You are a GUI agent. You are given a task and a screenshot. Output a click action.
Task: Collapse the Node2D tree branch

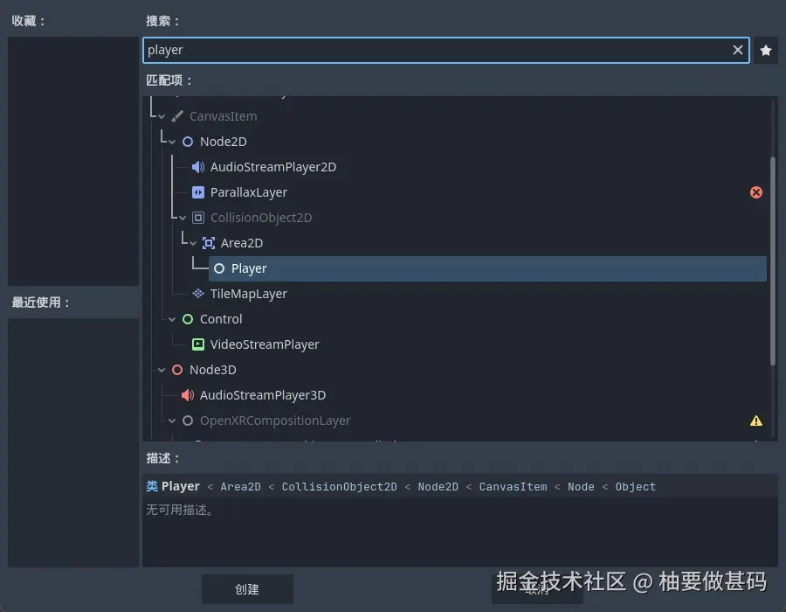[x=173, y=141]
